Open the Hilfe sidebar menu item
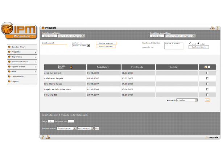Screen dimensions: 223x163 [x=22, y=71]
